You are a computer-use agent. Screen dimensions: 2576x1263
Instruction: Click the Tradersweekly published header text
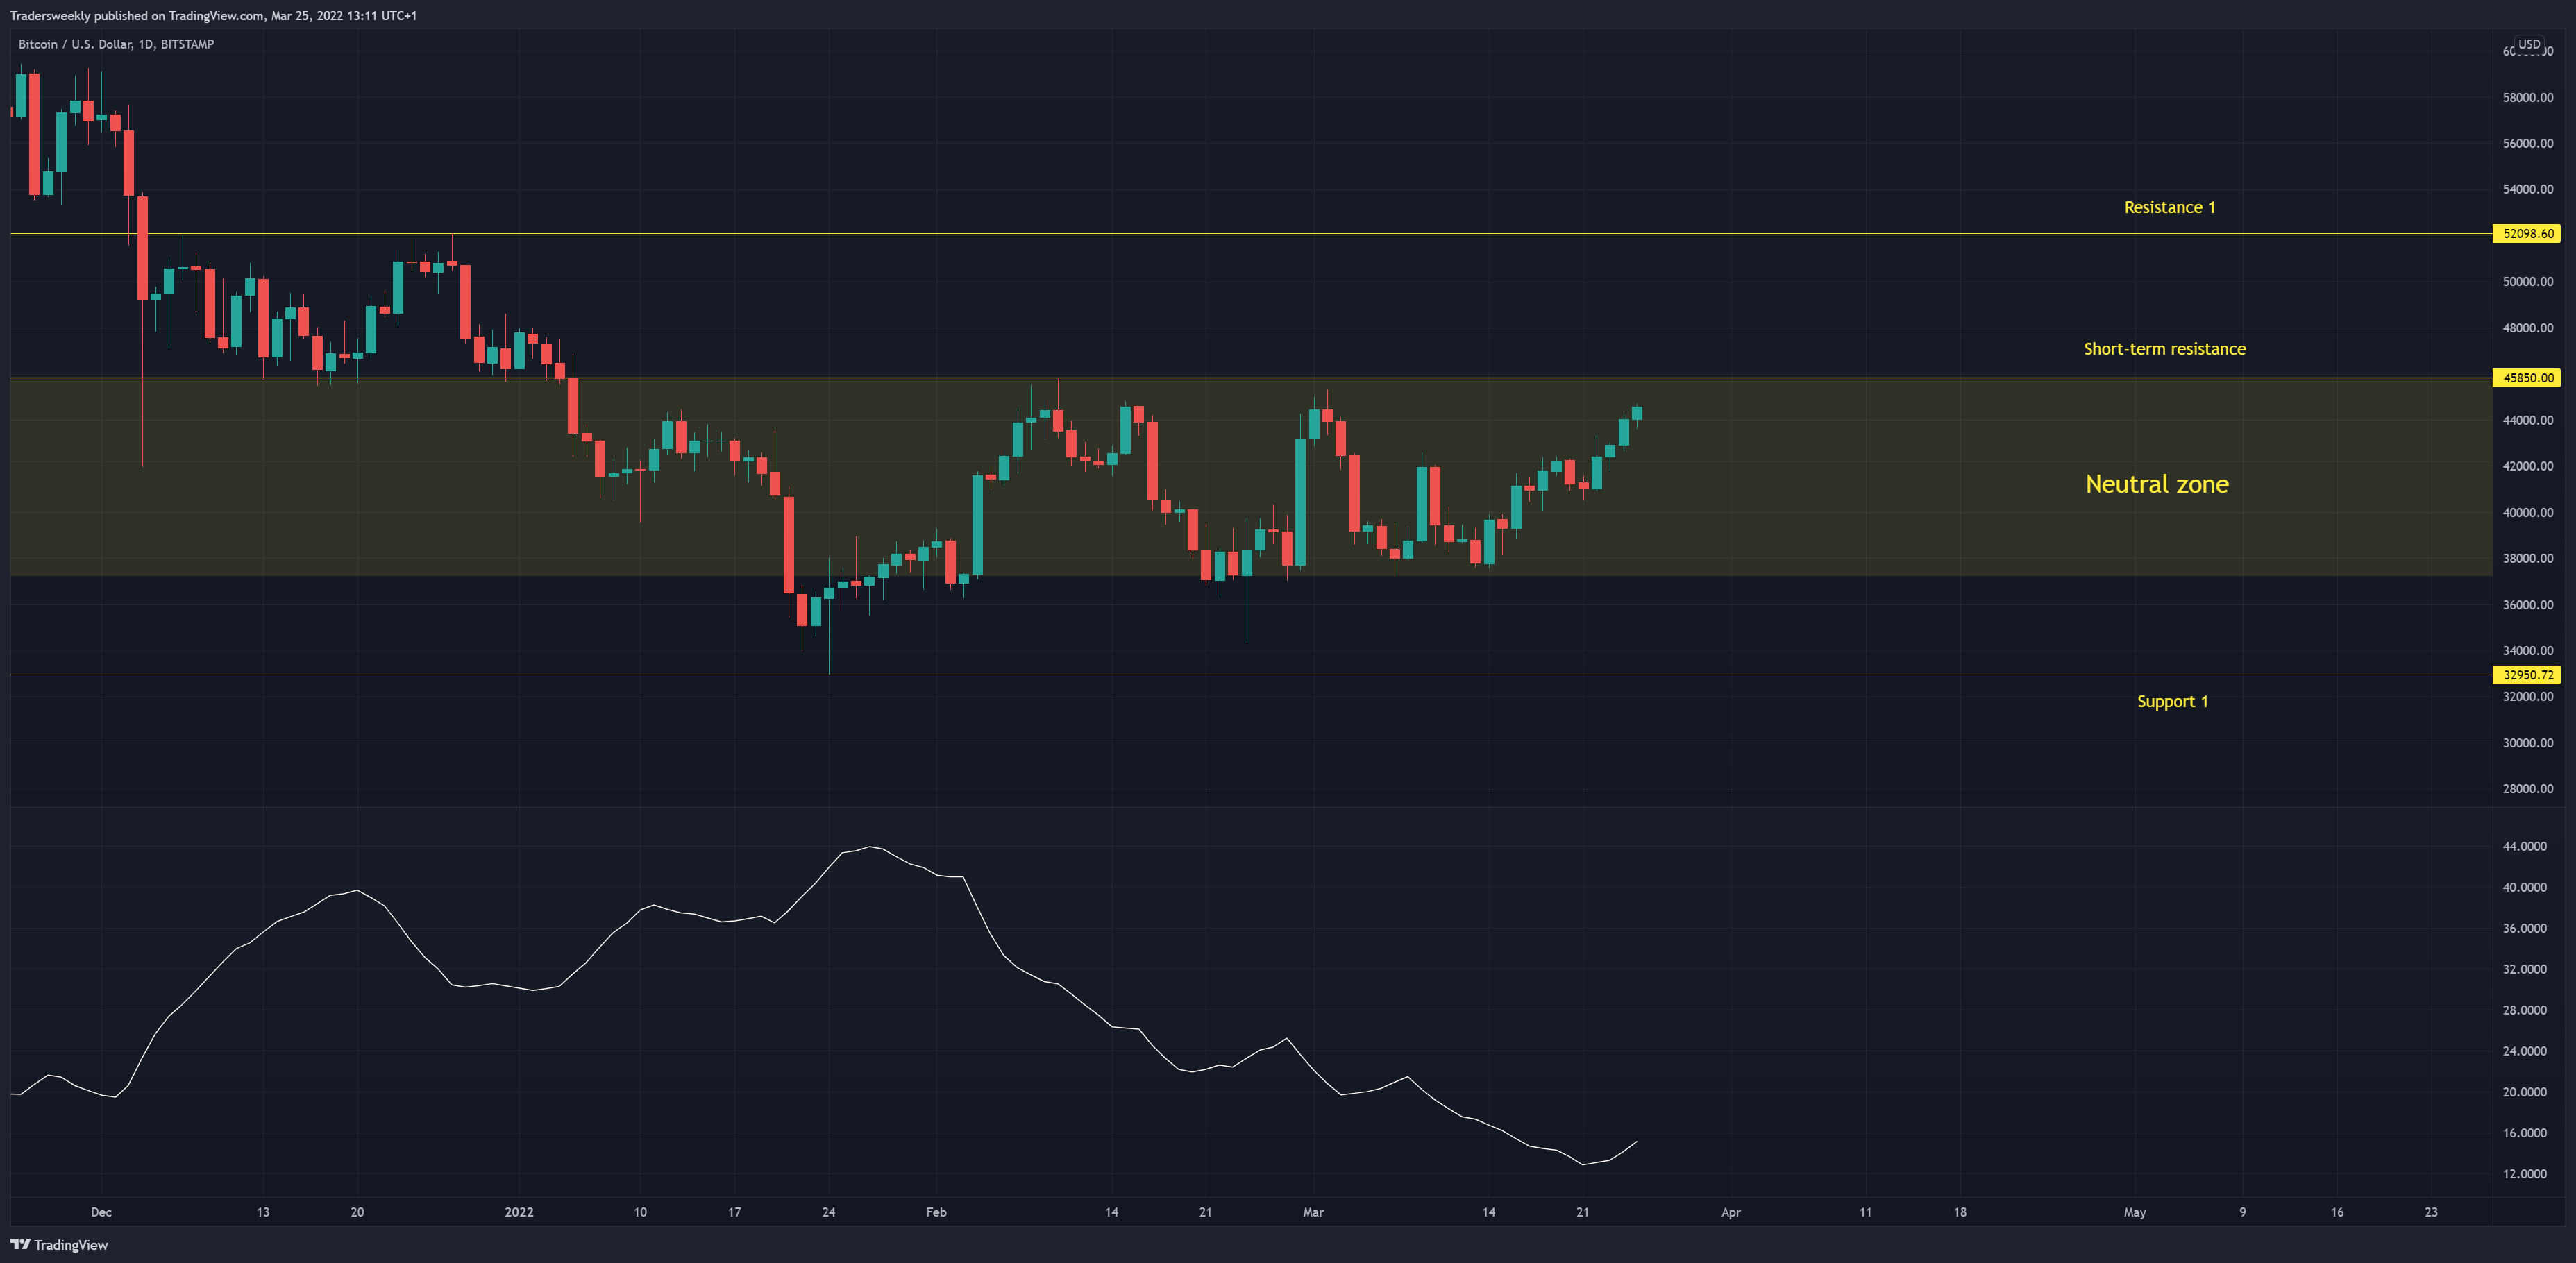(x=213, y=15)
